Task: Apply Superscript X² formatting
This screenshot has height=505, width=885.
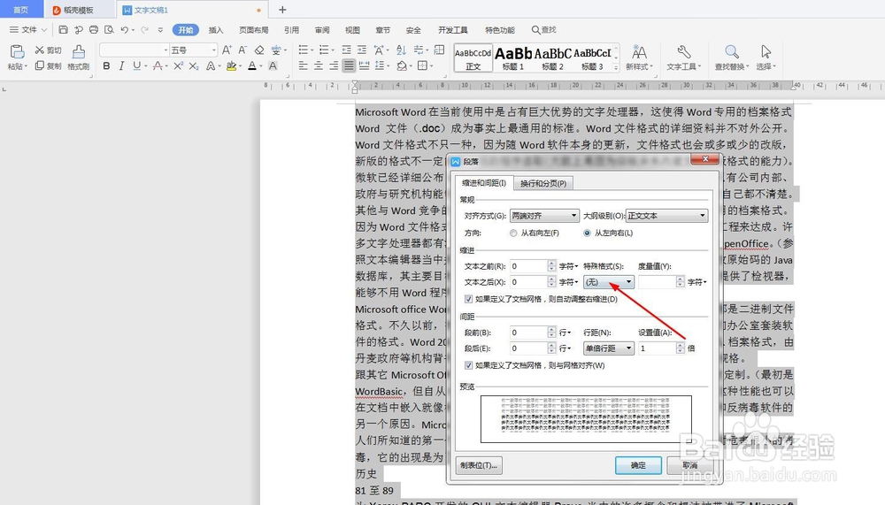Action: pyautogui.click(x=178, y=66)
